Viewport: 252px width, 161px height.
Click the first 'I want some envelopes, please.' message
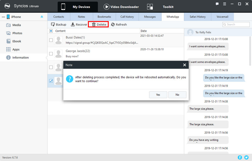pos(208,46)
